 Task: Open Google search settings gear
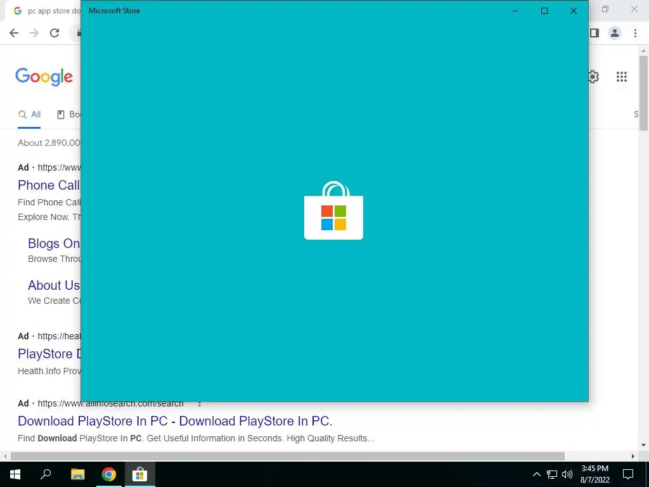click(593, 77)
